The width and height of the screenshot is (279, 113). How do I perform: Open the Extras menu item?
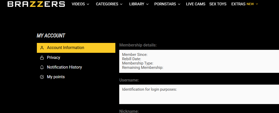pyautogui.click(x=238, y=4)
